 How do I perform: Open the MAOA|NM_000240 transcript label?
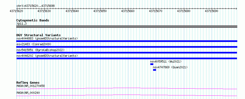coord(28,93)
